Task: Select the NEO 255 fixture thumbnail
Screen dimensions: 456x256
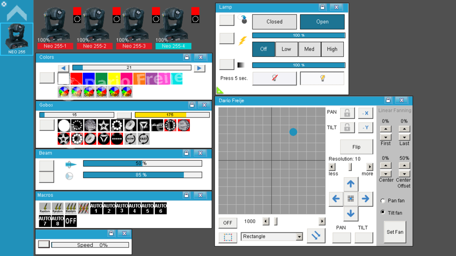Action: pos(16,39)
